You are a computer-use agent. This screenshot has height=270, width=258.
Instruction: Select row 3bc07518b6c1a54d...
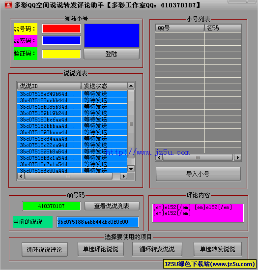[72, 158]
